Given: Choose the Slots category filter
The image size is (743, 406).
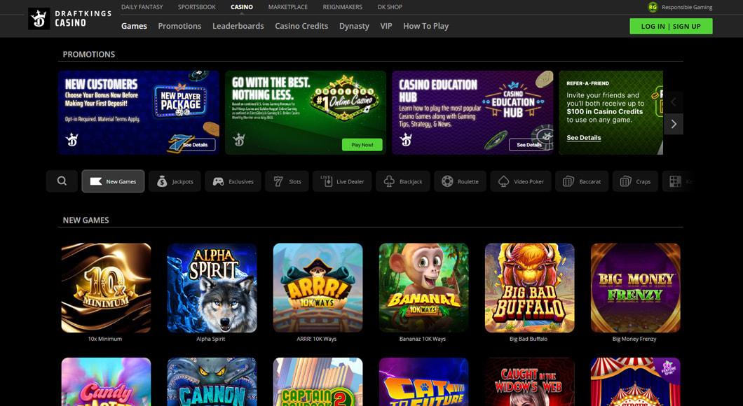Looking at the screenshot, I should tap(287, 181).
